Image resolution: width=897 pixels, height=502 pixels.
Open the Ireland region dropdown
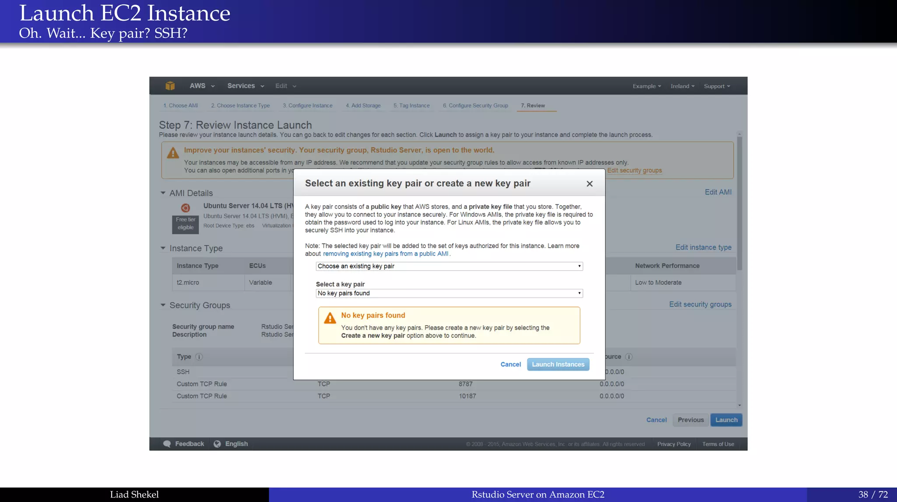(x=682, y=86)
